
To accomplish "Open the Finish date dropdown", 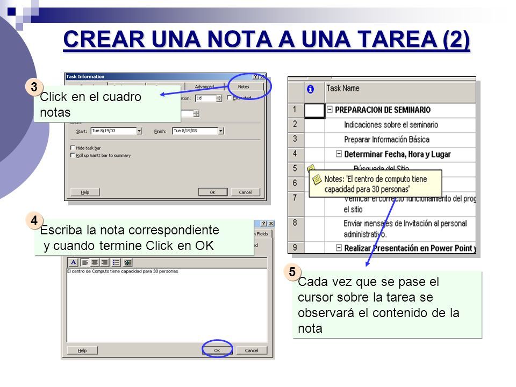I will coord(221,131).
